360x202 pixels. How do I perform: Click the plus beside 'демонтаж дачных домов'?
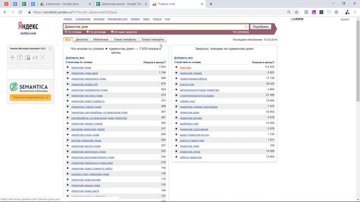(67, 123)
